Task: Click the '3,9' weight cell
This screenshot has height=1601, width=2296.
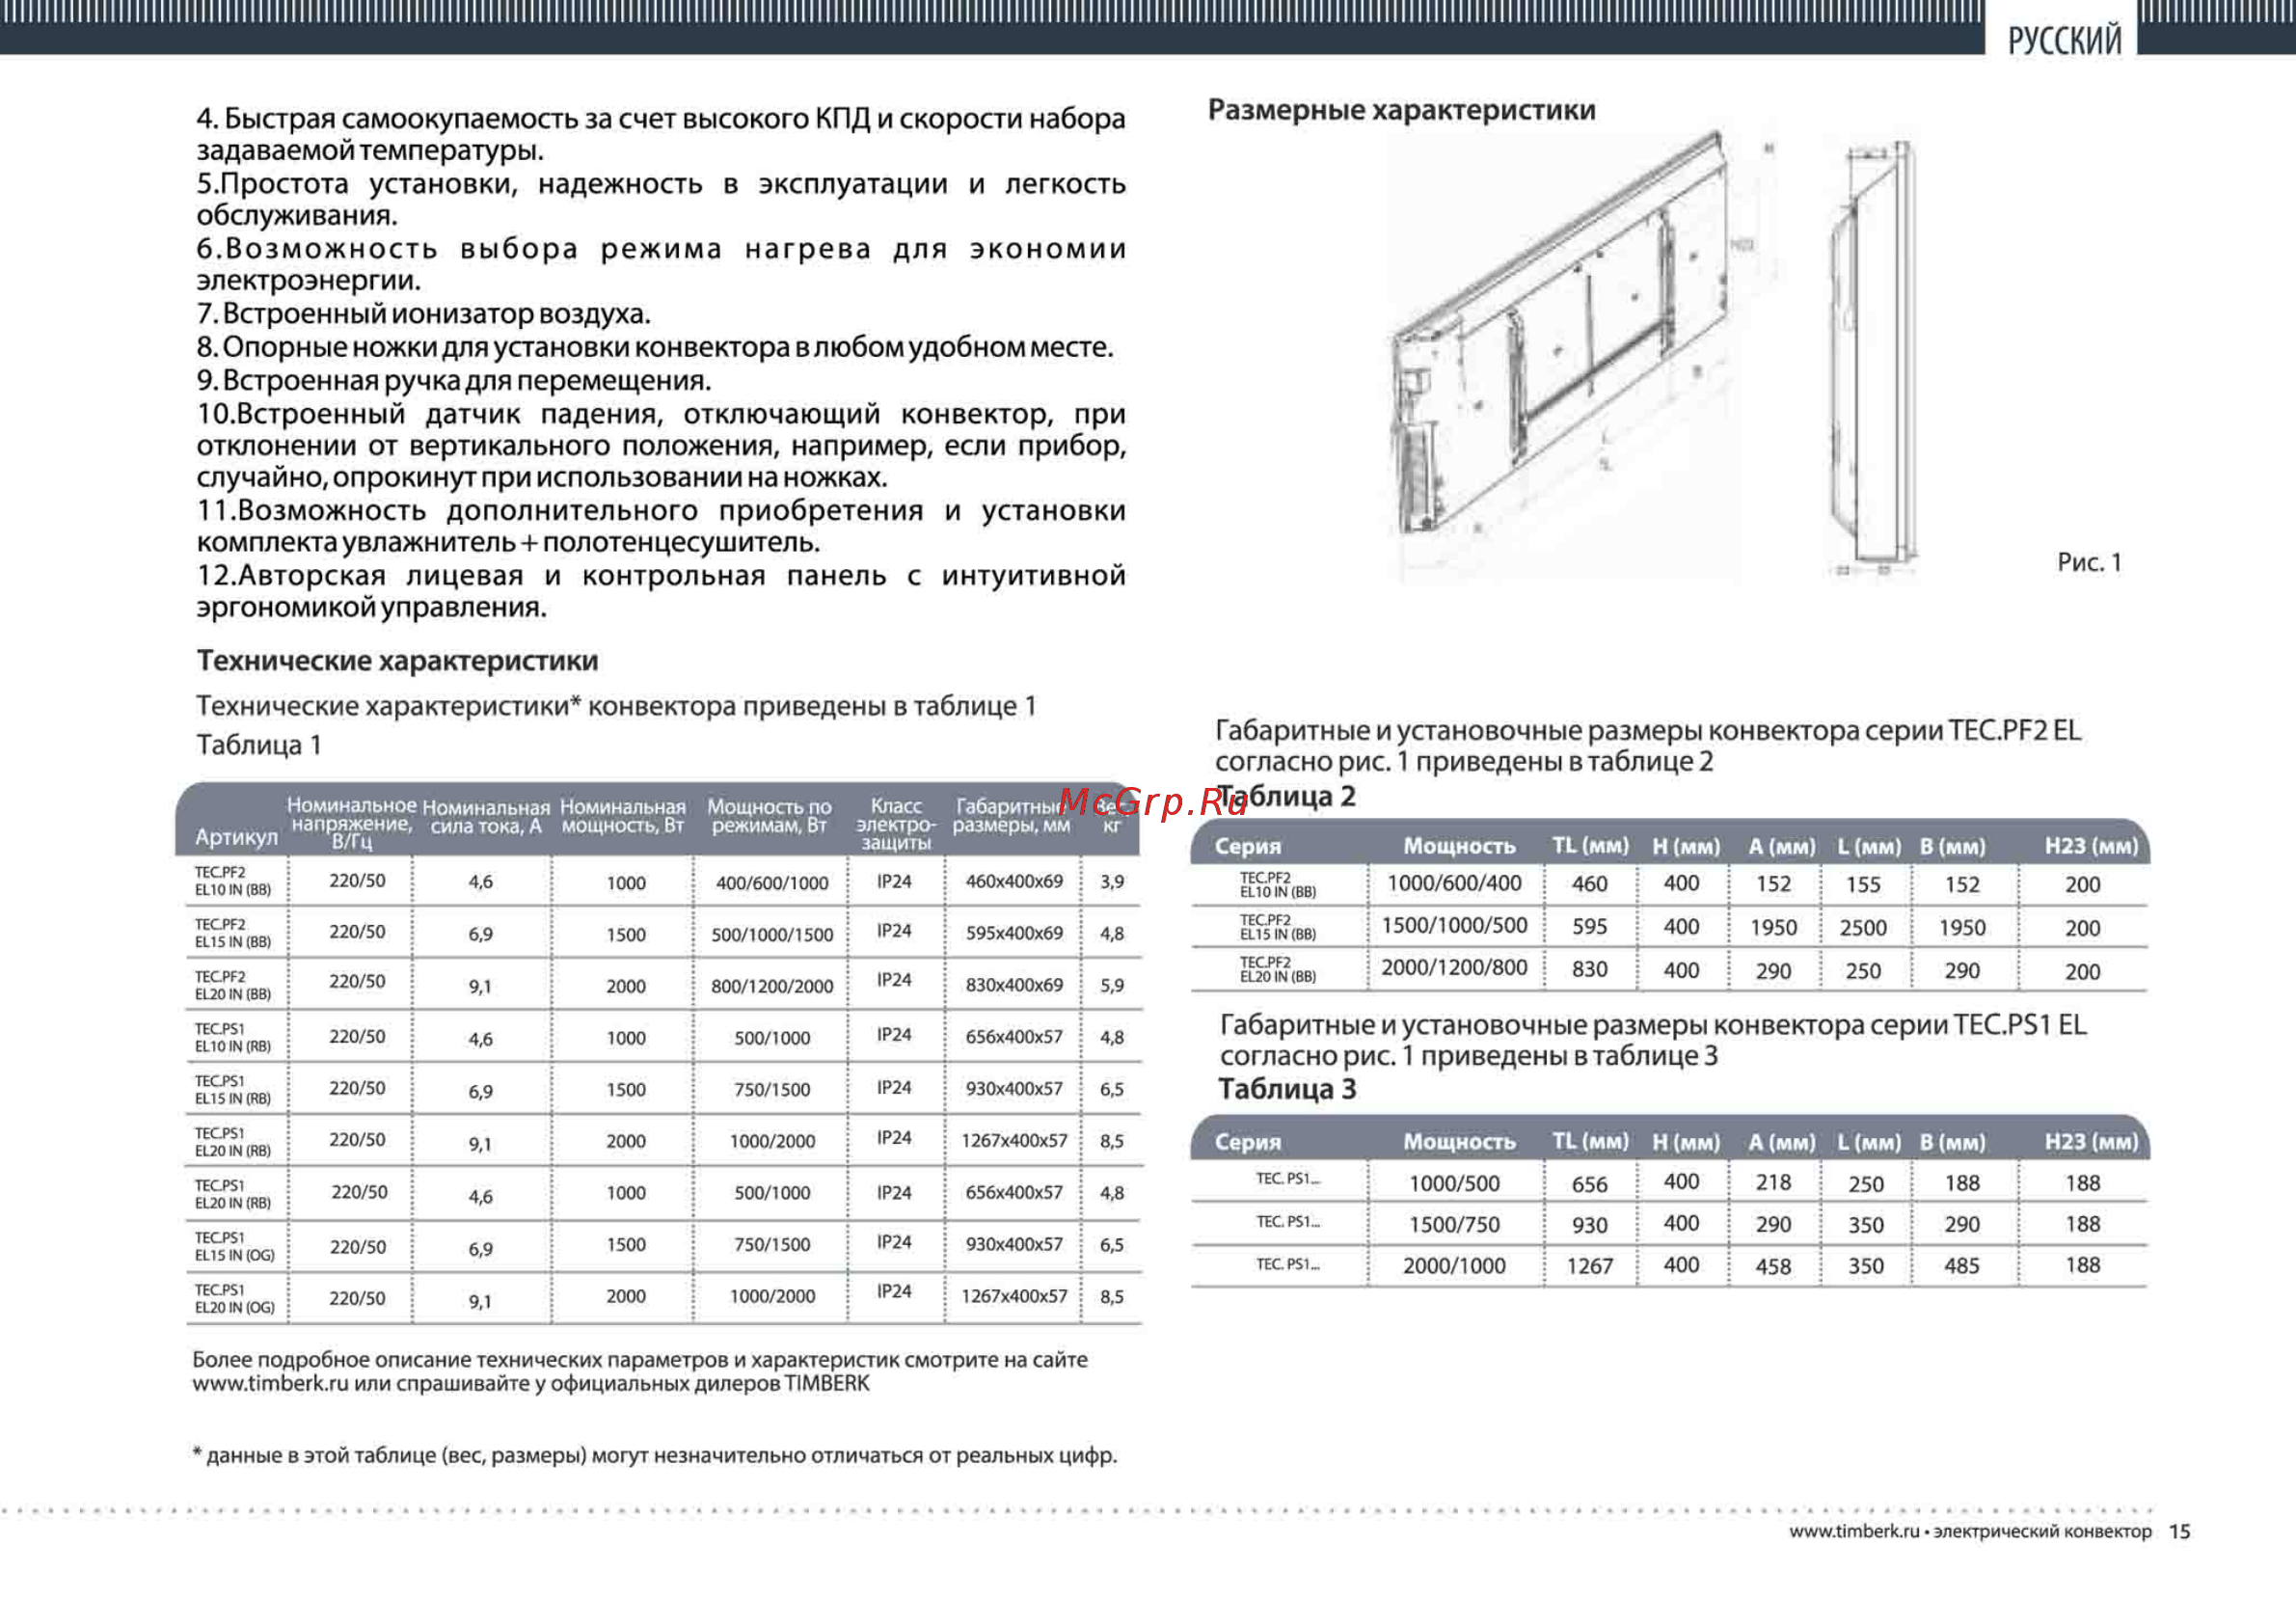Action: 1112,882
